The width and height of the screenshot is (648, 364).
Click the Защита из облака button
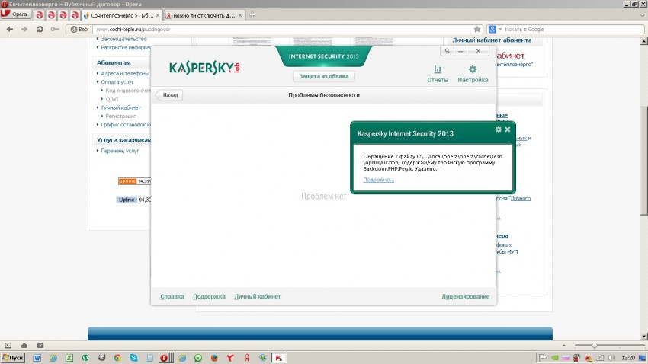pos(324,77)
